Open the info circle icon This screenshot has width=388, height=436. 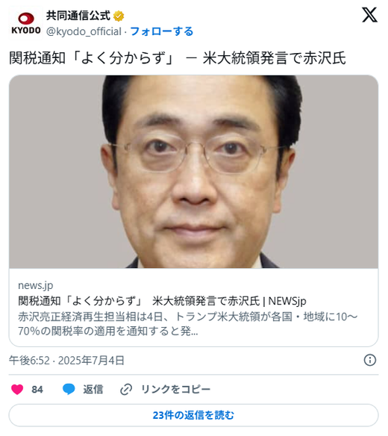click(x=370, y=361)
